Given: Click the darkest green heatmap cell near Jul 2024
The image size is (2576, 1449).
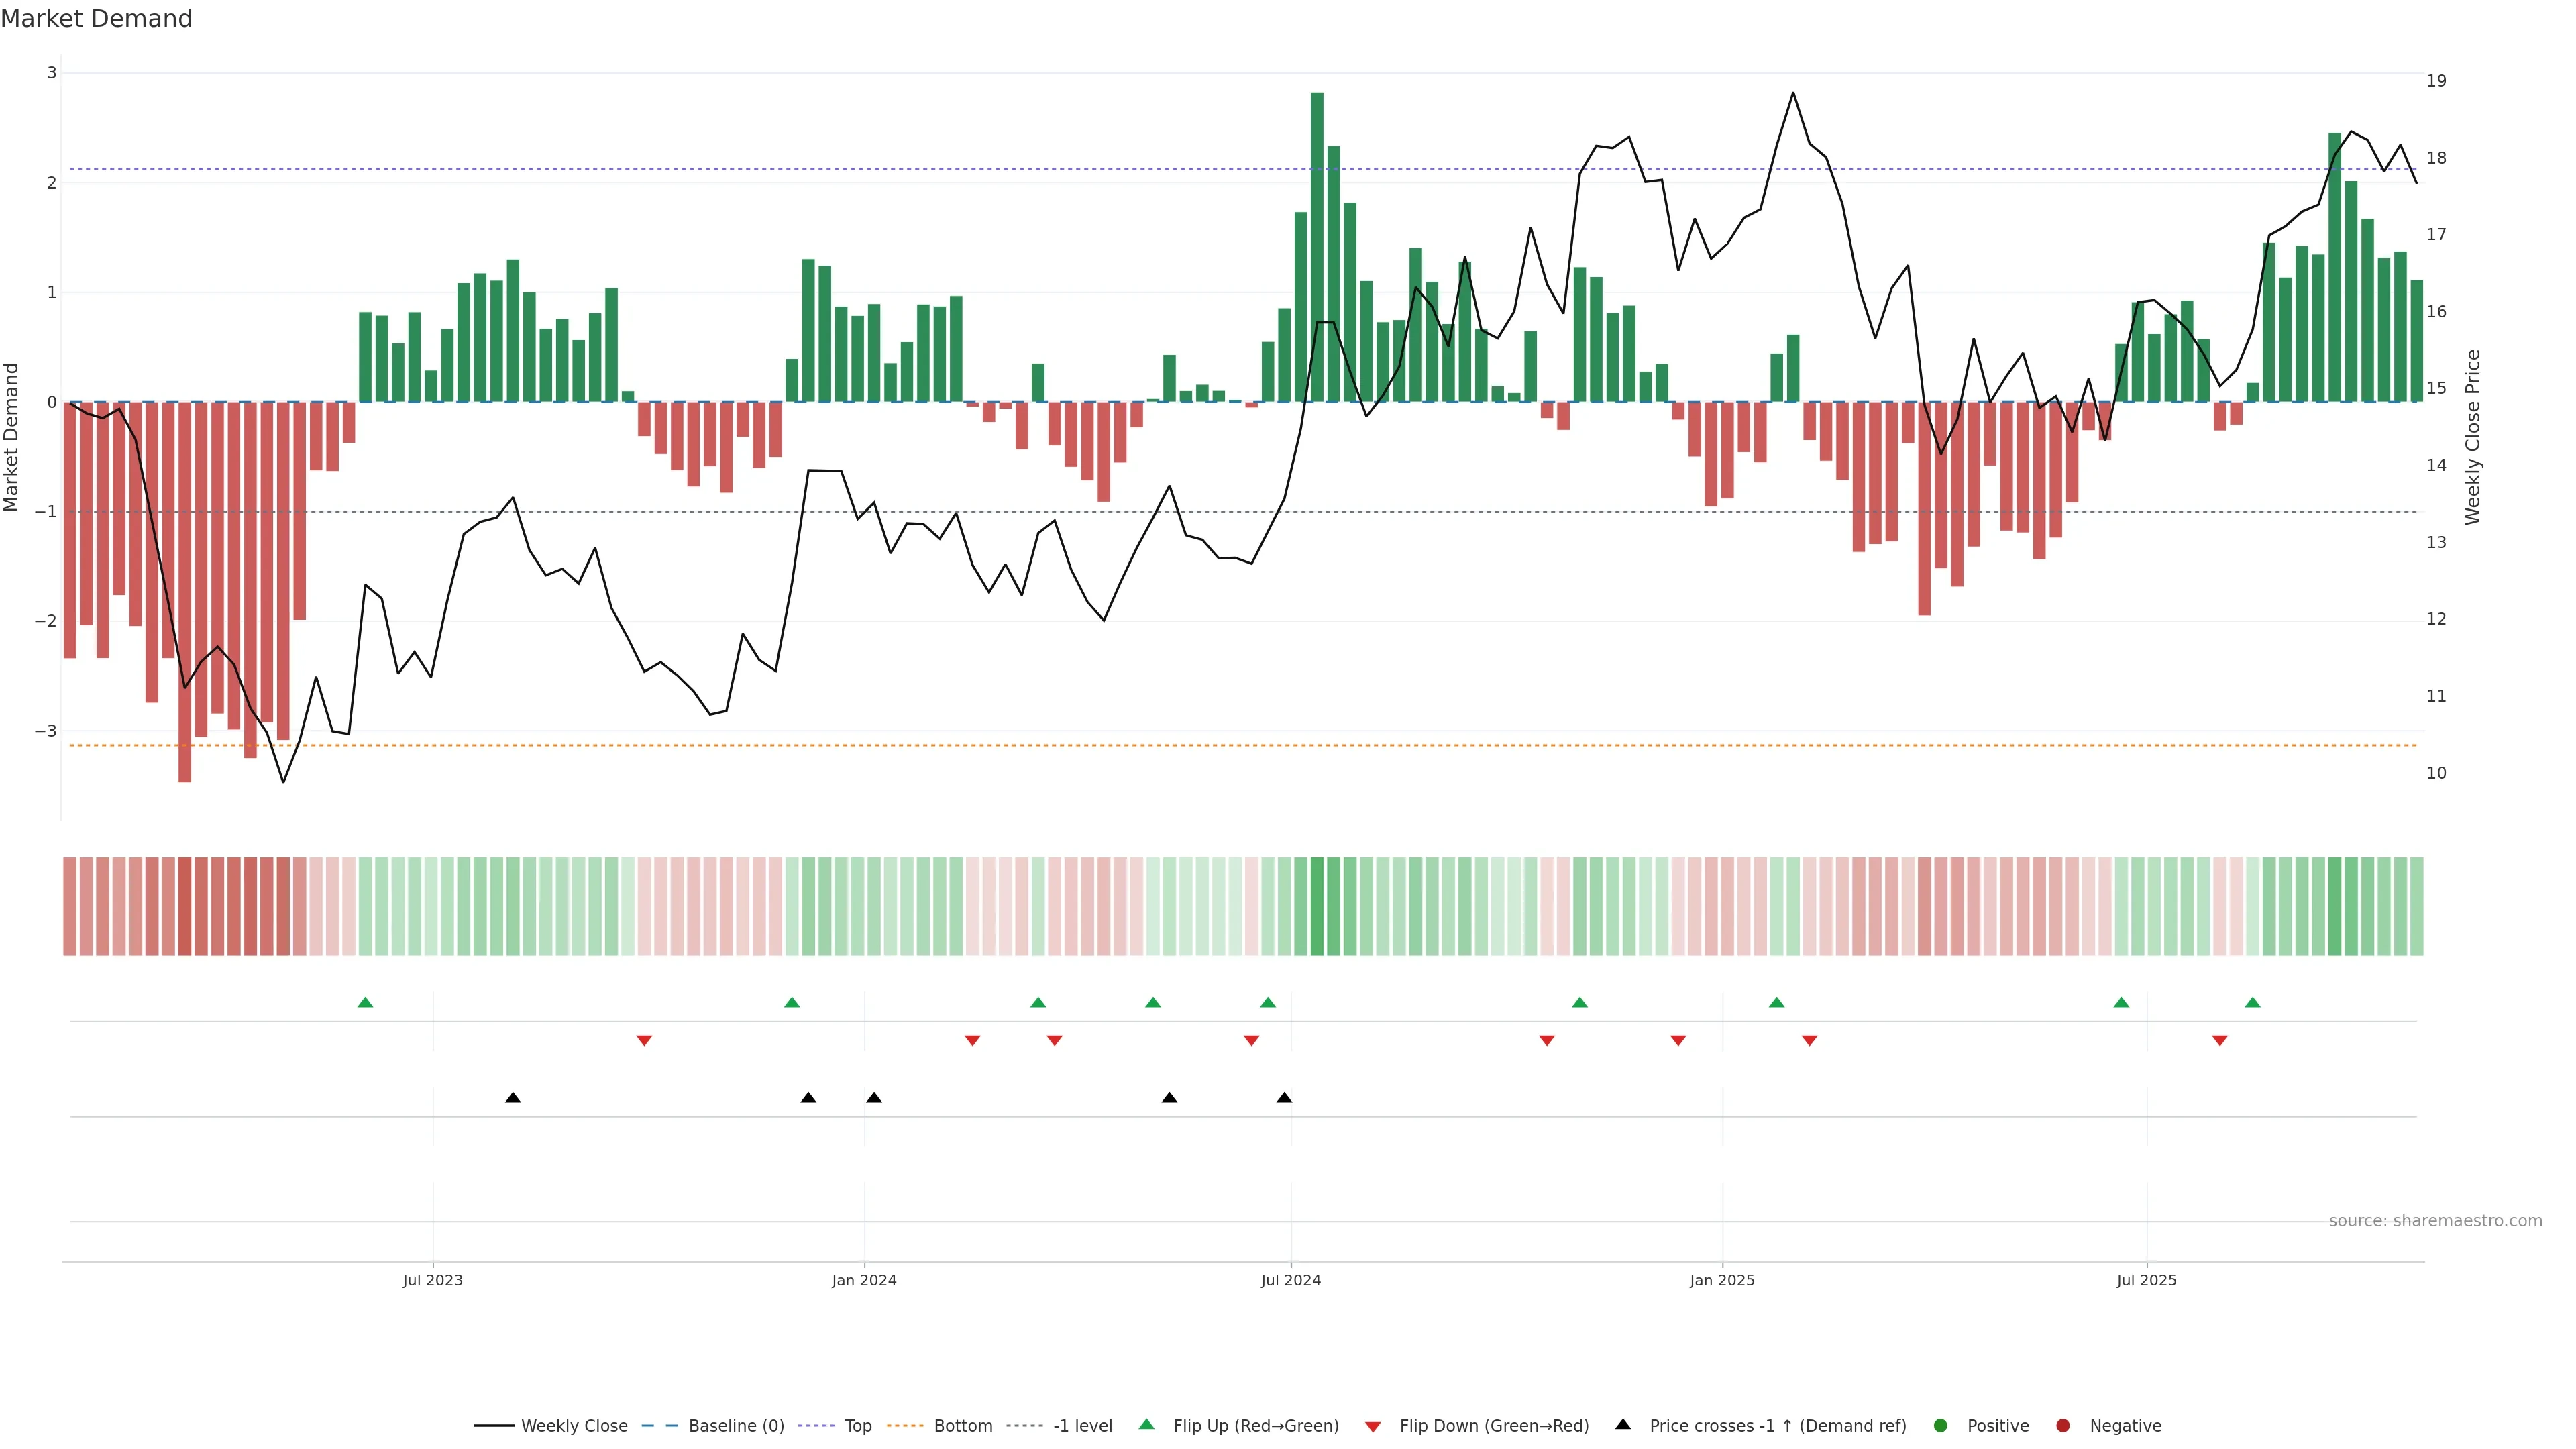Looking at the screenshot, I should [x=1317, y=906].
